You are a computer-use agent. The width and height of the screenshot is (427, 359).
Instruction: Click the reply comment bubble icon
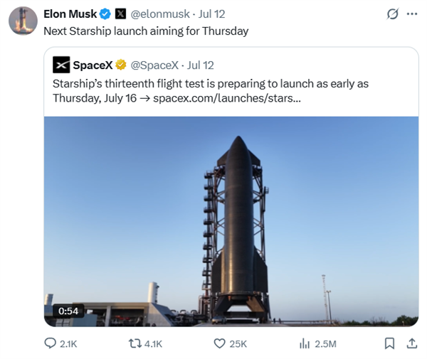pyautogui.click(x=50, y=343)
